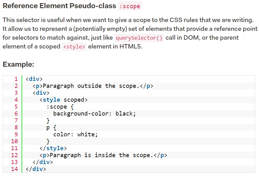Click the closing </style> tag line

(x=53, y=148)
